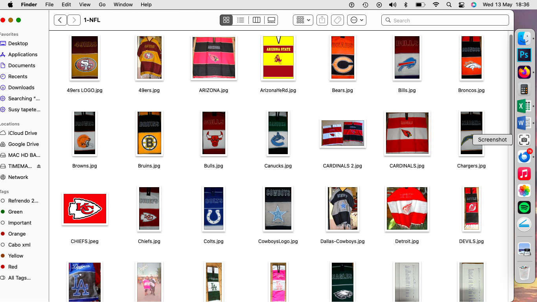
Task: Click the sound volume menu bar icon
Action: (x=392, y=5)
